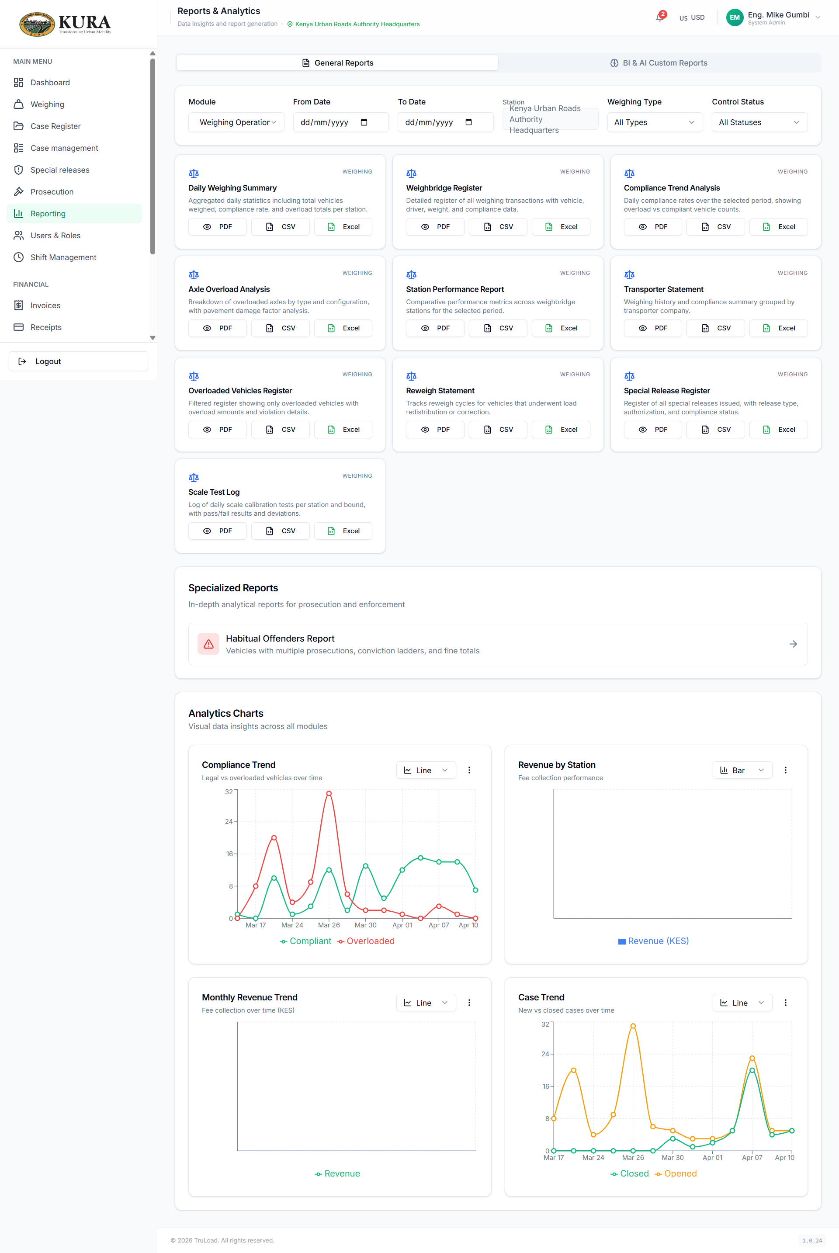Open Invoices in the sidebar
This screenshot has height=1253, width=839.
pyautogui.click(x=74, y=305)
